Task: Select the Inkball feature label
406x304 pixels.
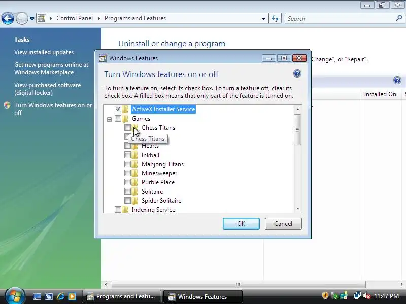Action: pos(150,155)
